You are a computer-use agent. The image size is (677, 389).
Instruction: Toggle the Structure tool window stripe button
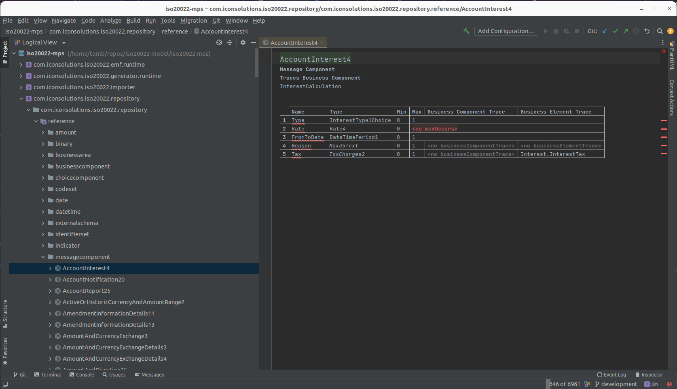pos(5,313)
